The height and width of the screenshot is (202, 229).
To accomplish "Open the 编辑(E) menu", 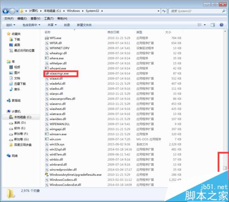I will (22, 18).
